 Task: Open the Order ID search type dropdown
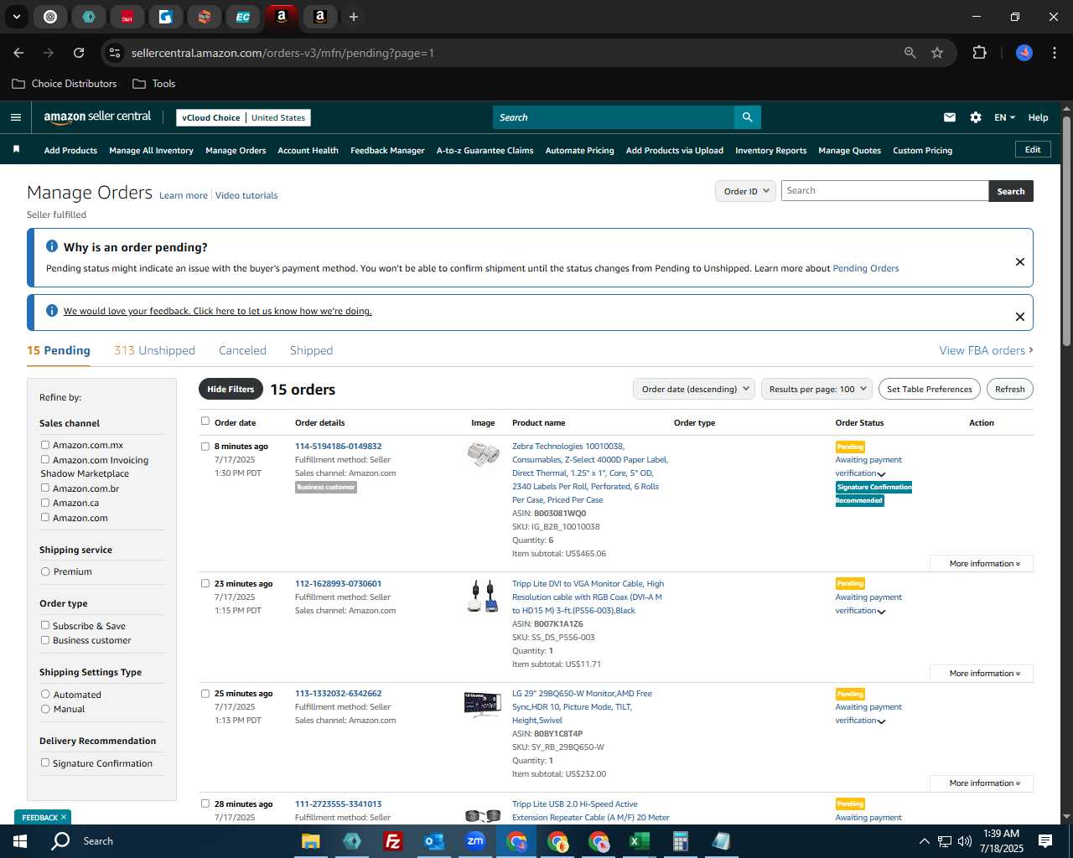745,191
